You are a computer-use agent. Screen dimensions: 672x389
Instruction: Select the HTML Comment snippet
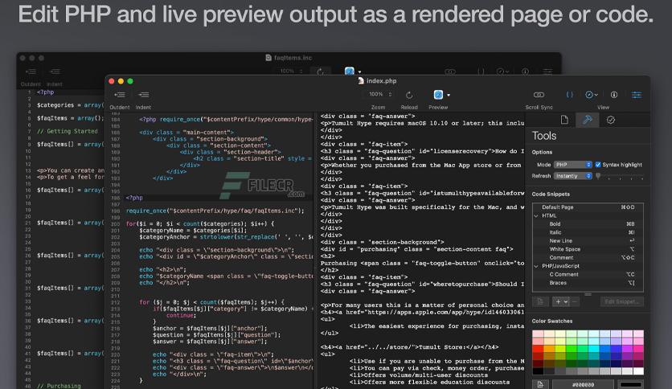[x=588, y=257]
